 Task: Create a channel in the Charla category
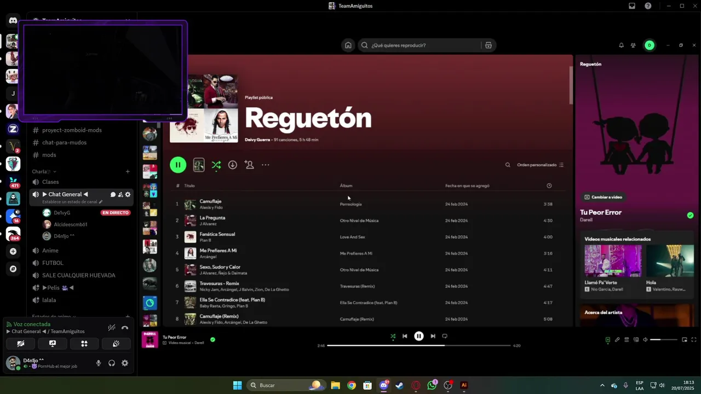point(128,171)
